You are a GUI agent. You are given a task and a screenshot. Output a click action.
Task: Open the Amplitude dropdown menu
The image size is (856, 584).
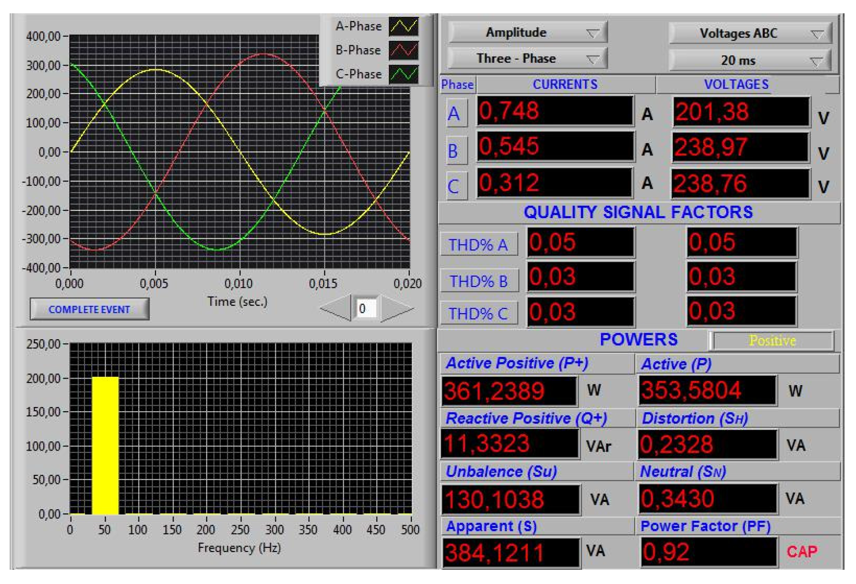[x=527, y=33]
